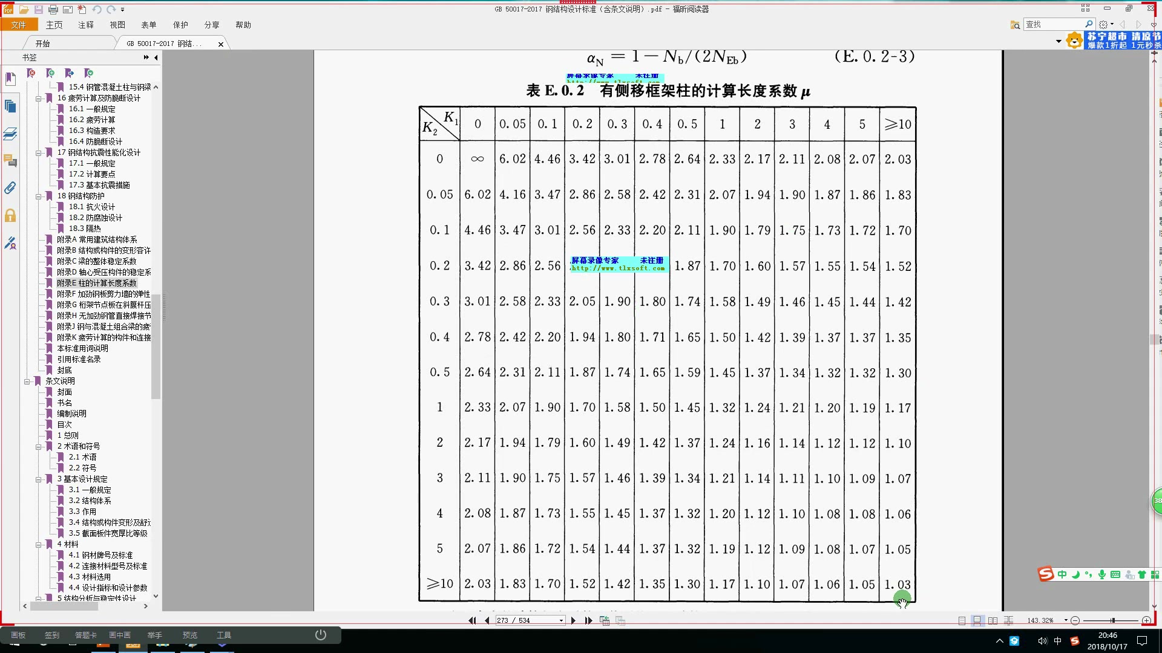Click the create new PDF icon with red star

(x=82, y=10)
